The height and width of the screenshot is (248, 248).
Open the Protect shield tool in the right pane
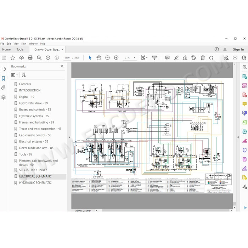[244, 150]
